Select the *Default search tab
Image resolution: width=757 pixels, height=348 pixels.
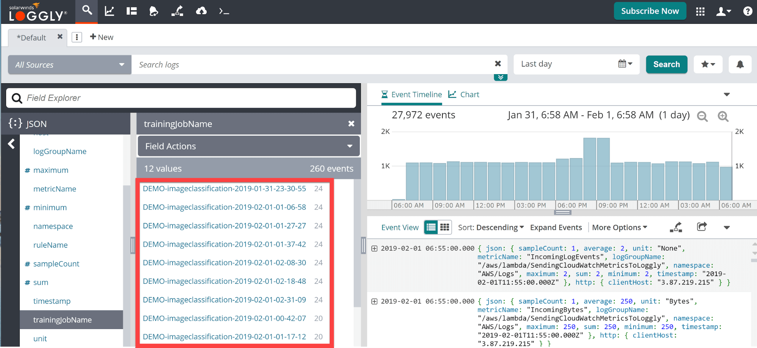31,37
